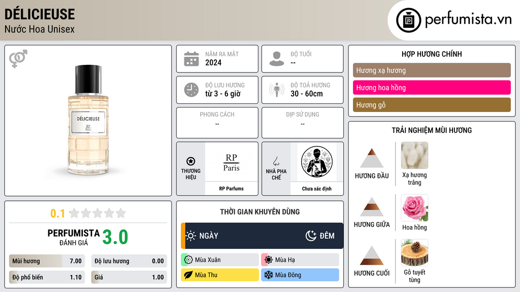Viewport: 520px width, 292px height.
Task: Click the five-star rating row
Action: click(x=98, y=213)
